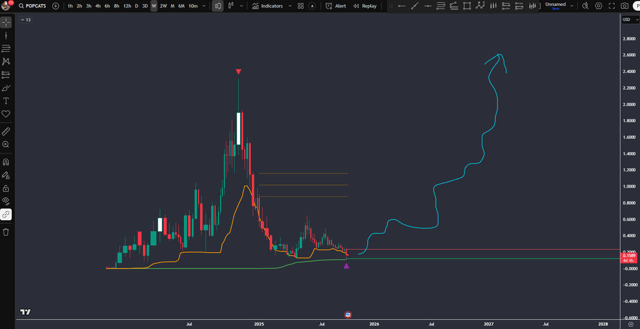Lock all drawings with the padlock toggle
The height and width of the screenshot is (329, 640).
point(6,188)
